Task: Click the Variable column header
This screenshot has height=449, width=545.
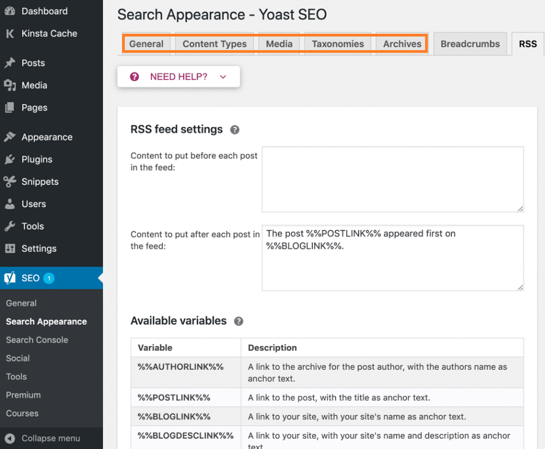Action: point(186,348)
